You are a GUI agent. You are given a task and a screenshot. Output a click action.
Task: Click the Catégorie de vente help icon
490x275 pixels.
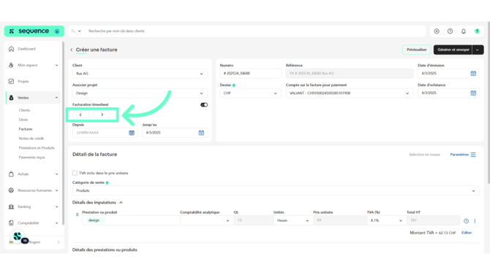pyautogui.click(x=108, y=182)
